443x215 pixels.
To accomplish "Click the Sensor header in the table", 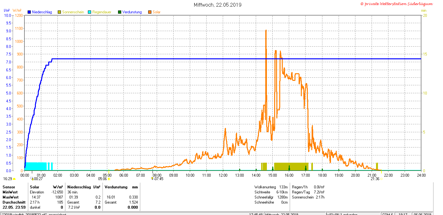I will click(9, 187).
